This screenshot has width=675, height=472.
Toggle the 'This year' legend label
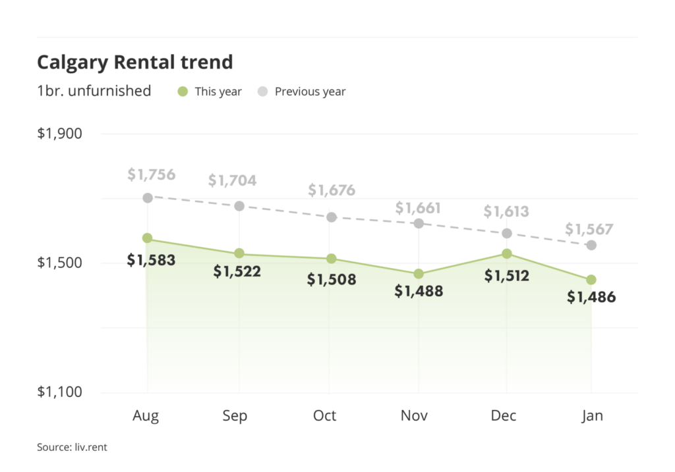click(218, 92)
